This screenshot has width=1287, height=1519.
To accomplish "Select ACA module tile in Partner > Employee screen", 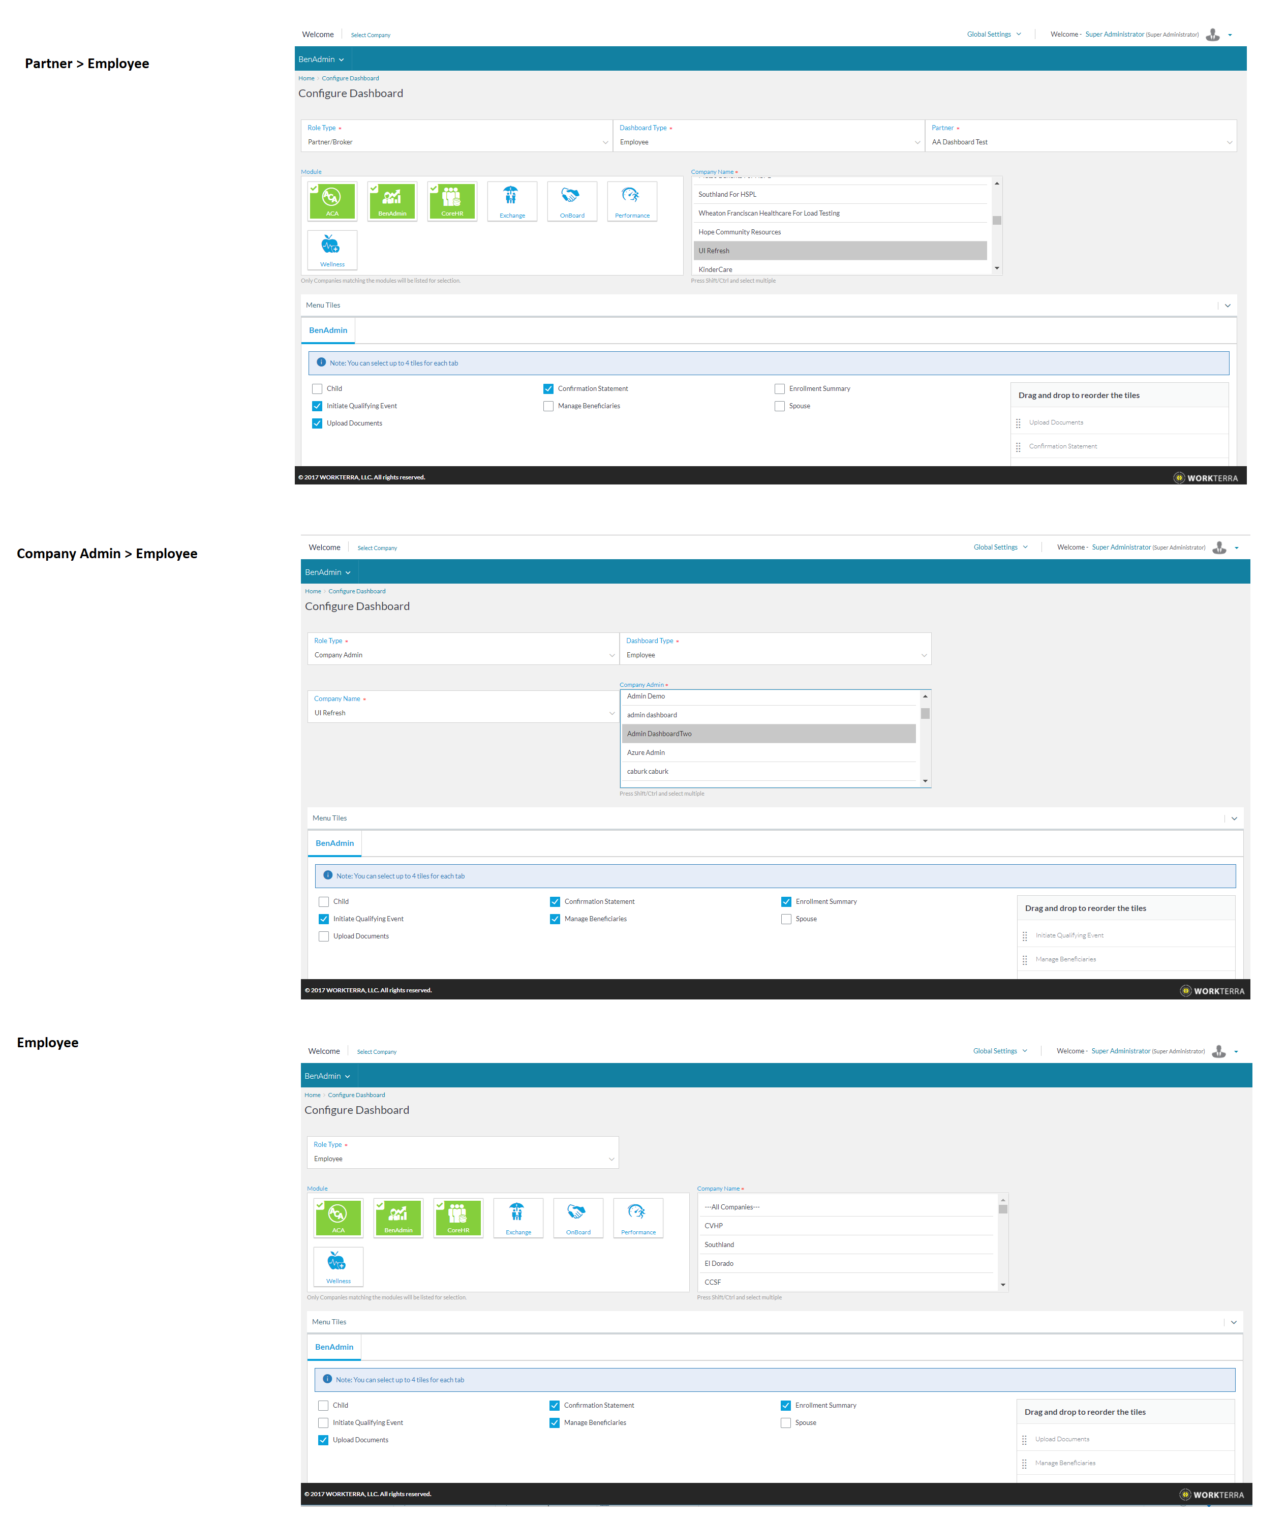I will pyautogui.click(x=332, y=201).
